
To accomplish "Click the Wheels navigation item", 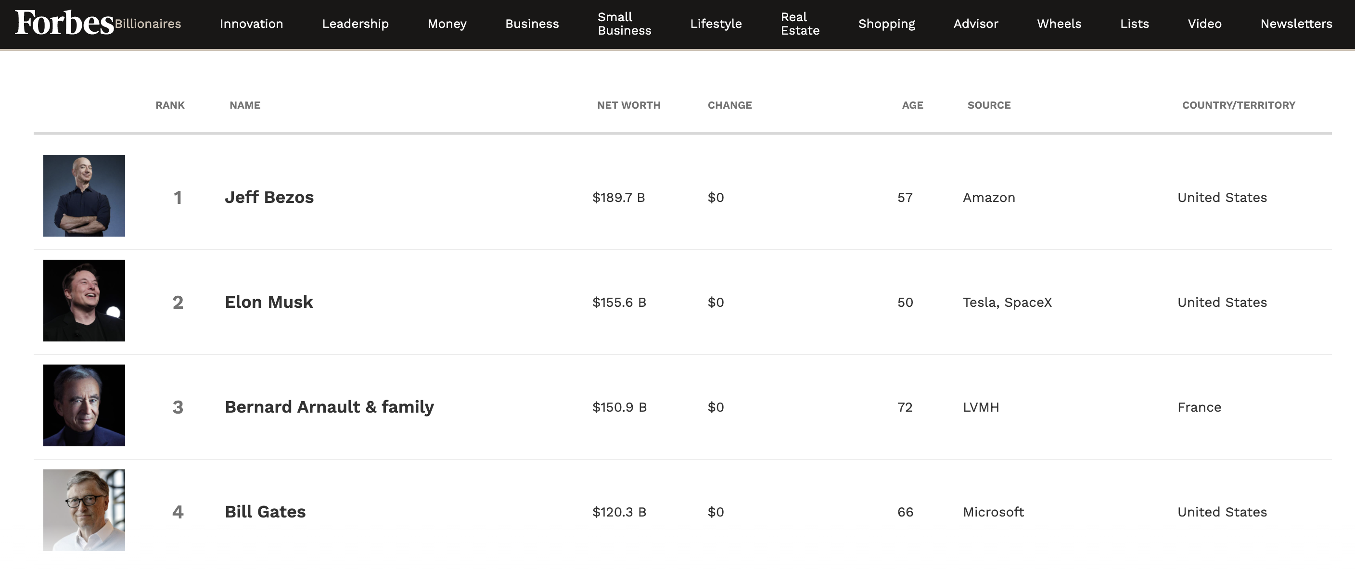I will coord(1059,24).
